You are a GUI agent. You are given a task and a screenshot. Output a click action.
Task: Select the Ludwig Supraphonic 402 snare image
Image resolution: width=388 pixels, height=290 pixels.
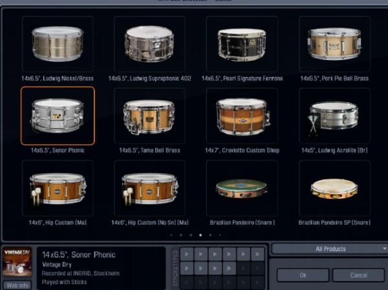pyautogui.click(x=149, y=44)
